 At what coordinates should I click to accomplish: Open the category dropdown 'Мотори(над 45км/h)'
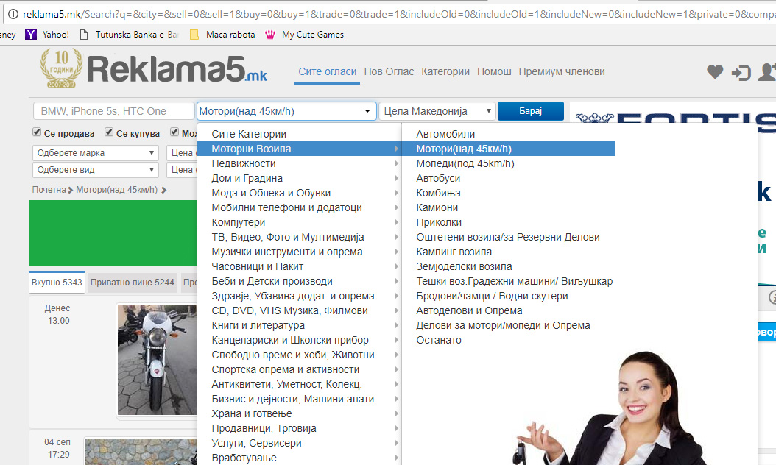[x=286, y=111]
